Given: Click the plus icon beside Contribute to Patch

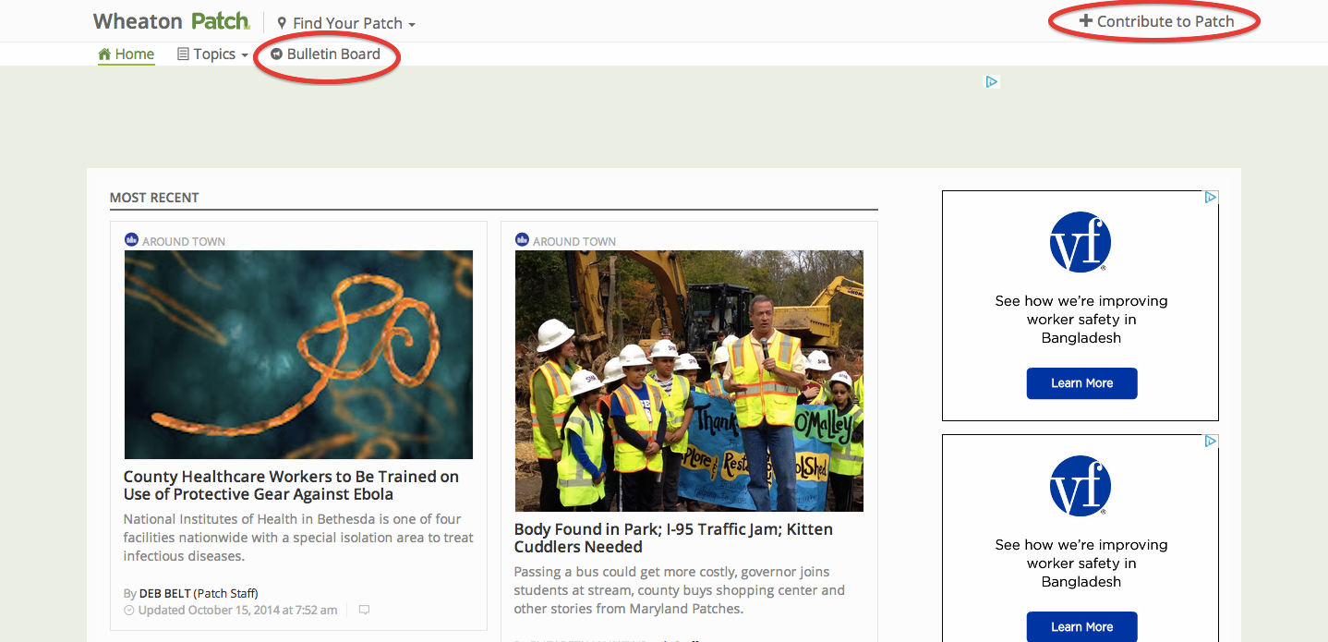Looking at the screenshot, I should pos(1085,20).
